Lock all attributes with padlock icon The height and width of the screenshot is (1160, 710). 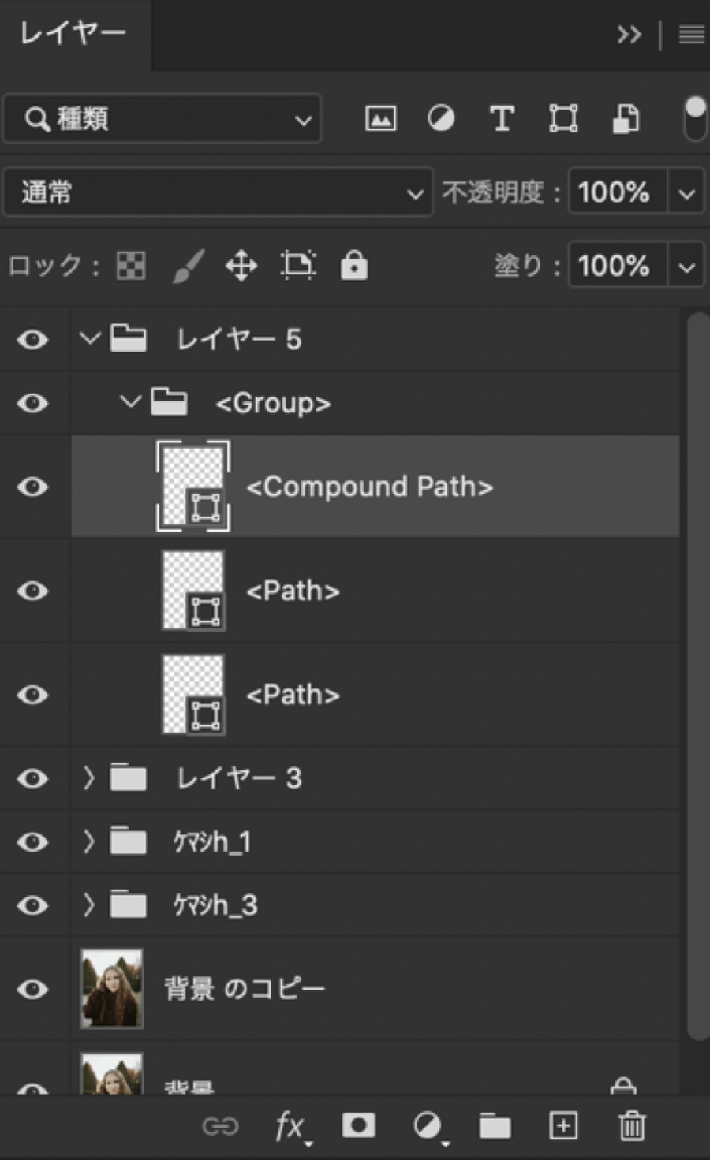coord(353,266)
